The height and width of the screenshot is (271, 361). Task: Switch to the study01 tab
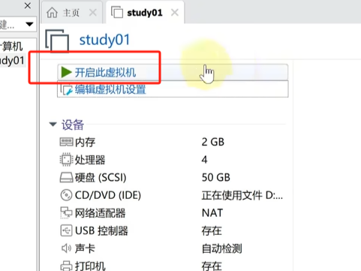coord(137,13)
